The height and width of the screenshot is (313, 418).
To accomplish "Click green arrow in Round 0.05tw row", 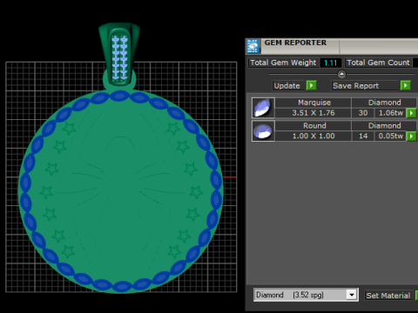I will [411, 136].
